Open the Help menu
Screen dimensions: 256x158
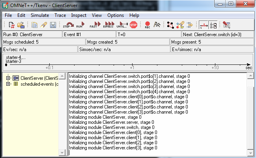[x=134, y=15]
